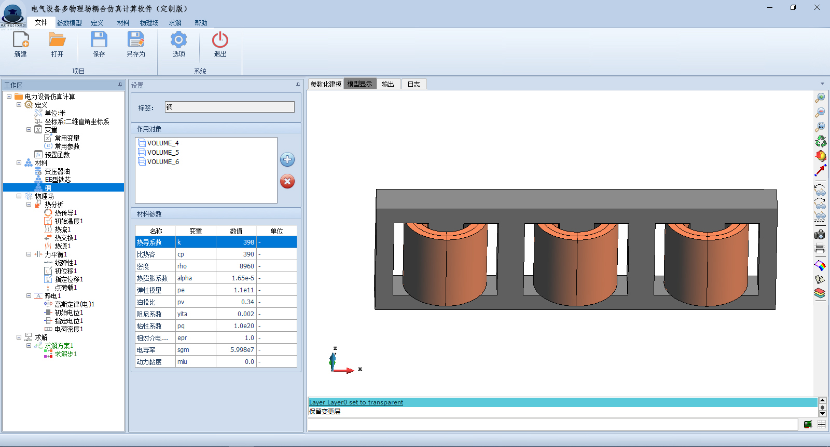Collapse the 定义 tree node
Screen dimensions: 830x447
point(19,105)
